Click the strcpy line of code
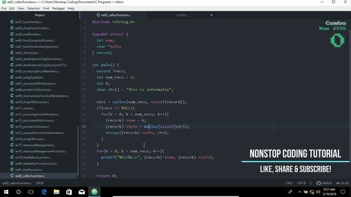 [137, 132]
